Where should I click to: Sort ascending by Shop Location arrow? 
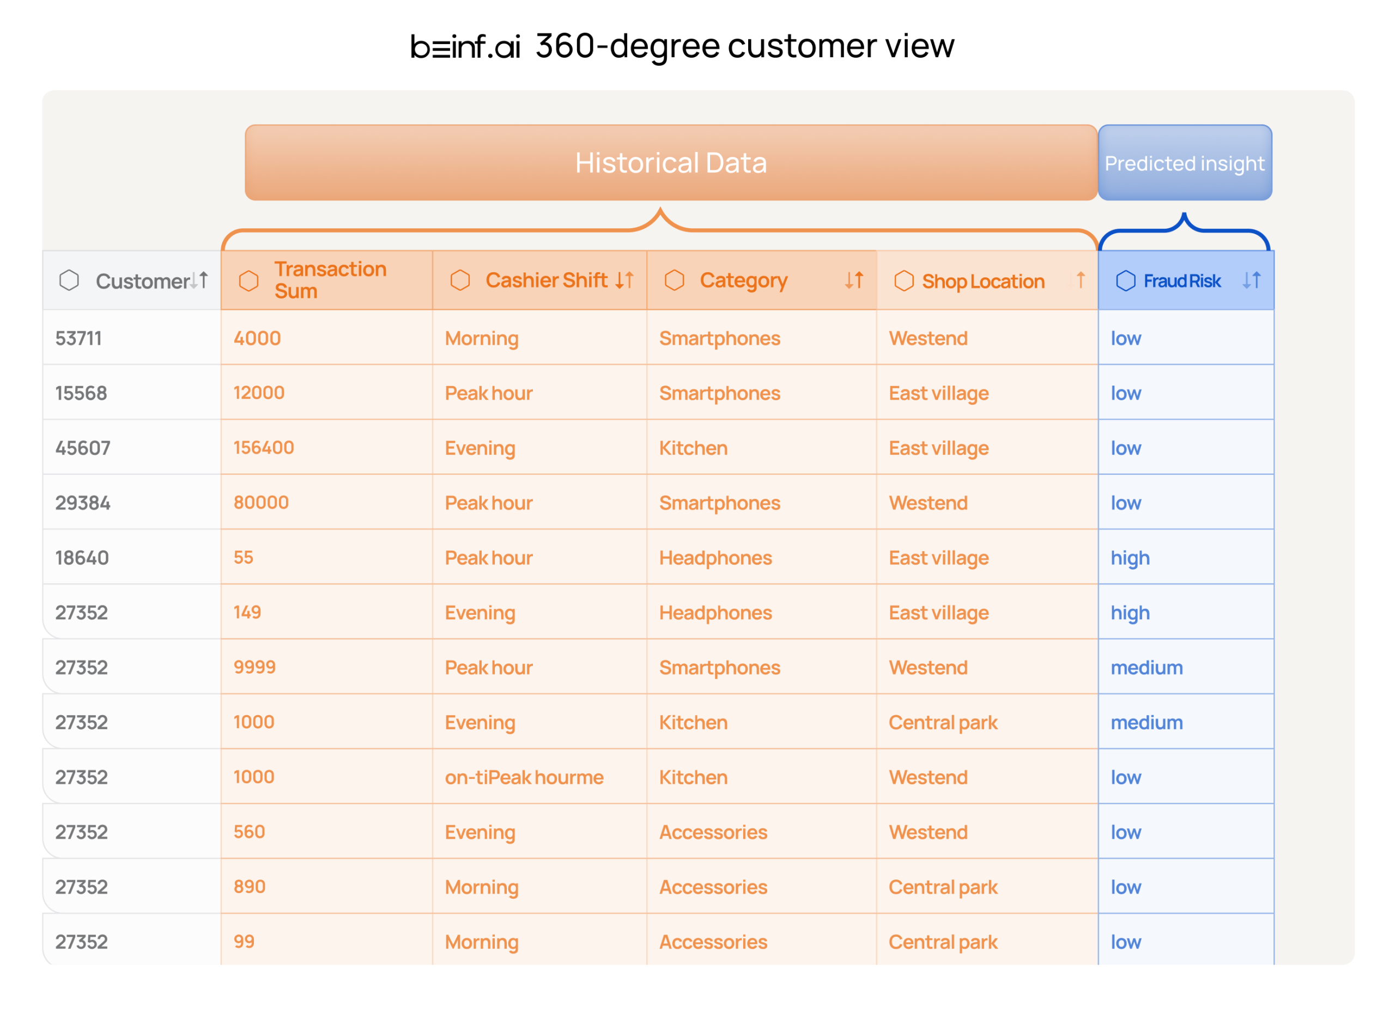[x=1080, y=280]
